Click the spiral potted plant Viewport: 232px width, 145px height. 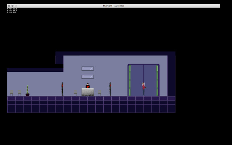28,91
